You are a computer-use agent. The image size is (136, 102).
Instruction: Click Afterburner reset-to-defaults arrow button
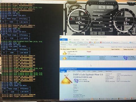(101, 33)
